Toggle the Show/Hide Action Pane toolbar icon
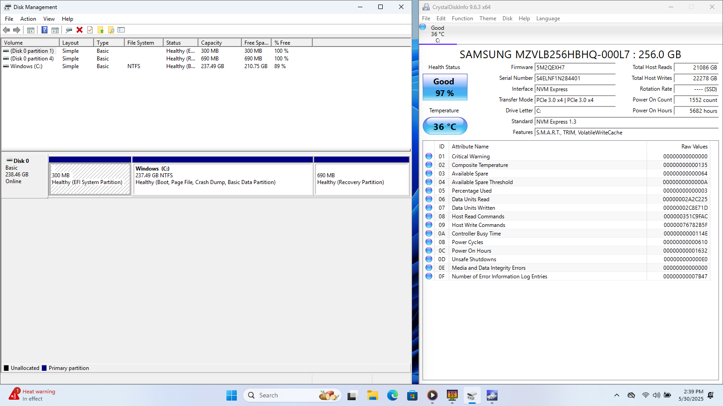 click(x=55, y=30)
